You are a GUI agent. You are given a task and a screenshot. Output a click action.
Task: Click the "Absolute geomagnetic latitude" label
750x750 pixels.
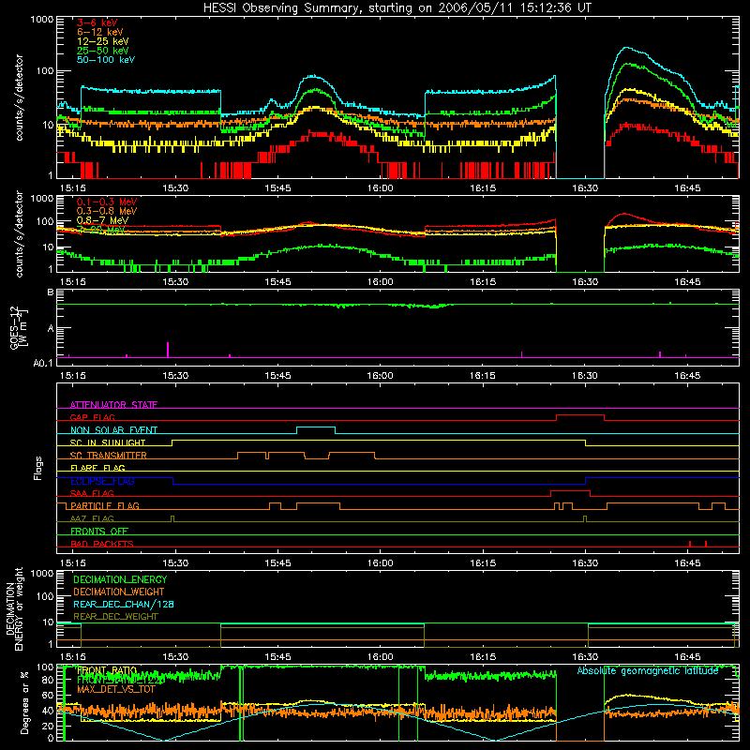tap(648, 671)
